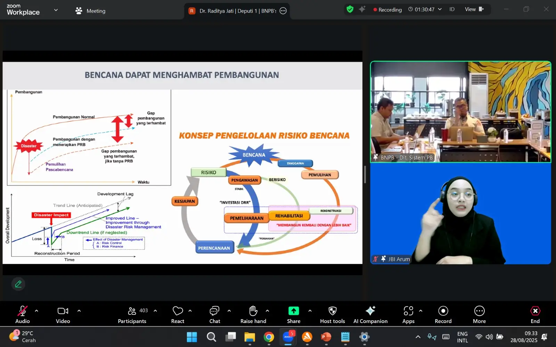Open Zoom Workplace dropdown chevron
This screenshot has width=556, height=347.
[x=56, y=10]
